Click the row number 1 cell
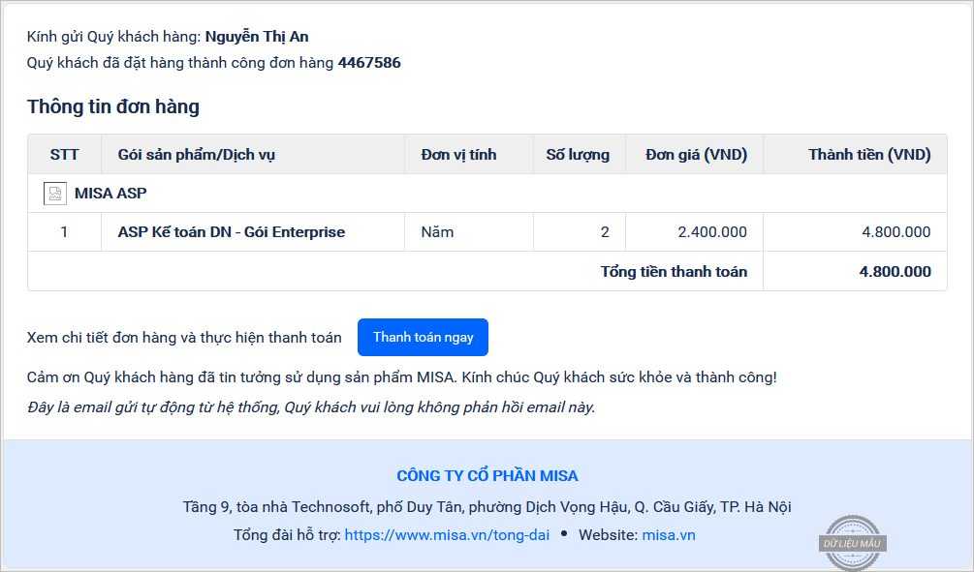Viewport: 974px width, 572px height. point(64,232)
